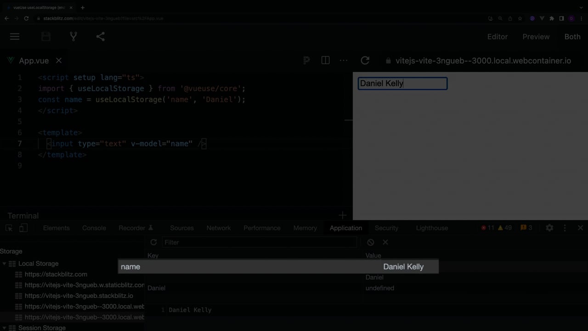Screen dimensions: 588x331
Task: Select https://stackblitz.com storage origin
Action: click(56, 274)
